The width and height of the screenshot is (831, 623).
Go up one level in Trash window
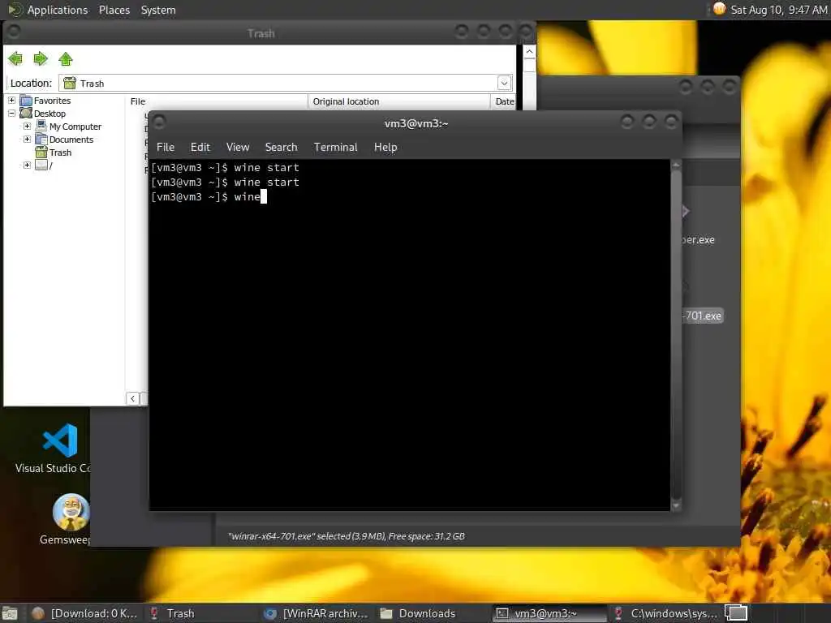click(x=66, y=58)
